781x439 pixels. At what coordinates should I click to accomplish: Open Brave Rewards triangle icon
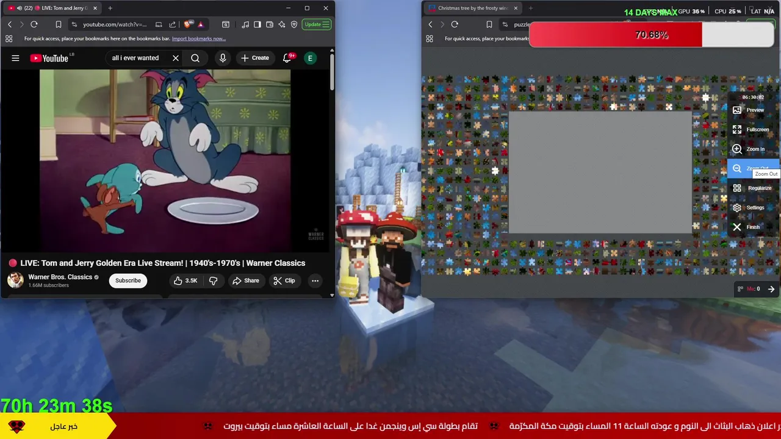(200, 24)
